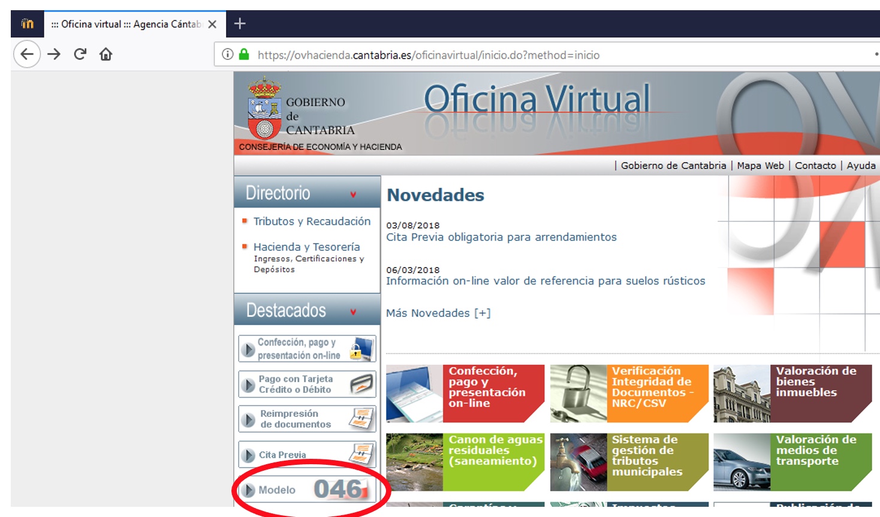Screen dimensions: 880x517
Task: Go to the browser home page icon
Action: coord(106,55)
